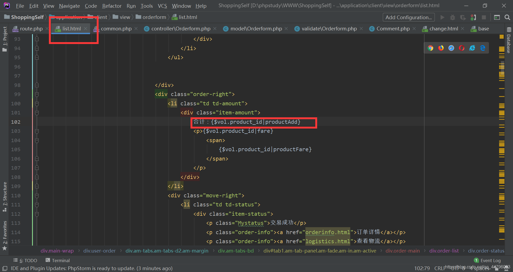513x272 pixels.
Task: Close the change.html tab
Action: coord(463,29)
